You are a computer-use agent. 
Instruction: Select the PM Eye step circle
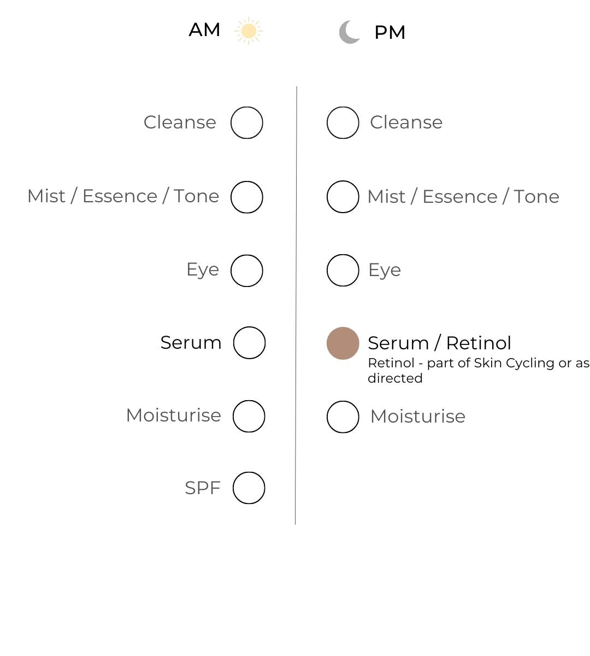click(343, 270)
